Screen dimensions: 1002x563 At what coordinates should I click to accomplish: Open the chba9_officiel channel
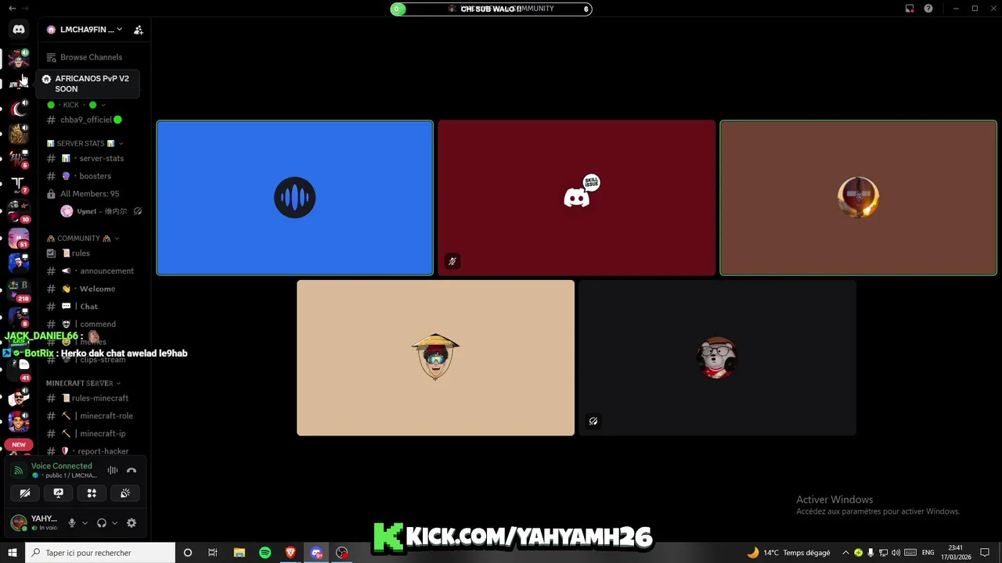[86, 120]
